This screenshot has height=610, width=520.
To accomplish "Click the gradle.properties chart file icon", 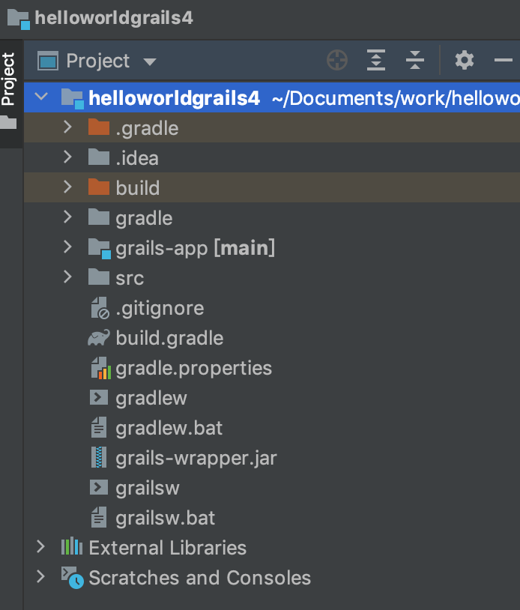I will 100,368.
